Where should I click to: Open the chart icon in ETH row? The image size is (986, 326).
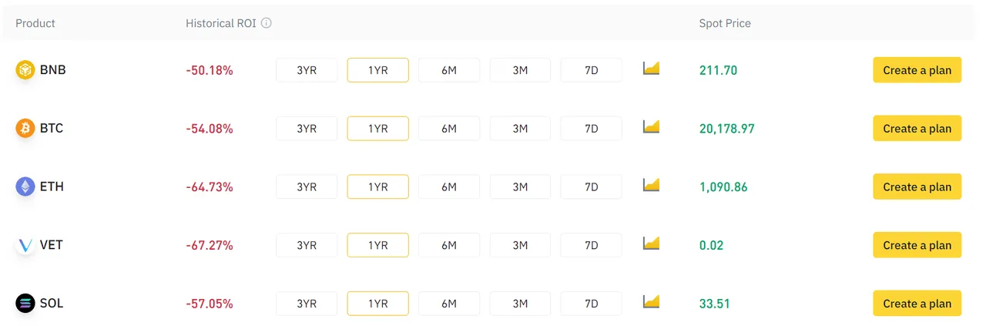tap(652, 184)
